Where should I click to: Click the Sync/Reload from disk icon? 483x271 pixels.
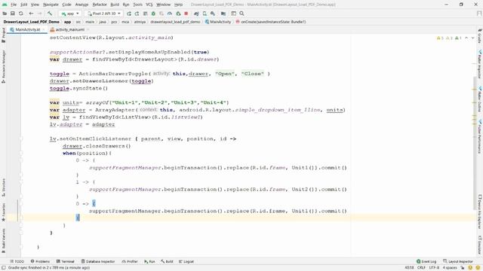[21, 14]
